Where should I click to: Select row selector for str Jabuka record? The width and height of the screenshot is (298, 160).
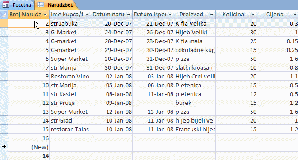[4, 23]
